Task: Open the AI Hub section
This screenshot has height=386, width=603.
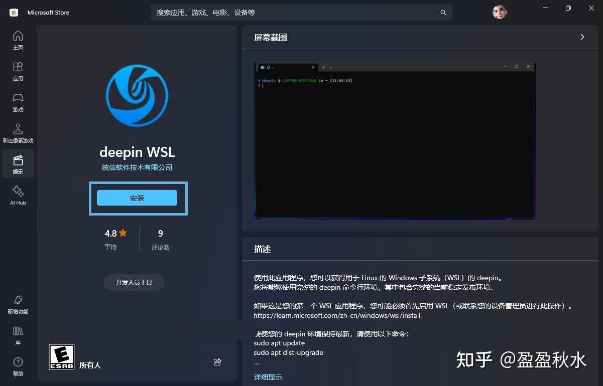Action: (18, 195)
